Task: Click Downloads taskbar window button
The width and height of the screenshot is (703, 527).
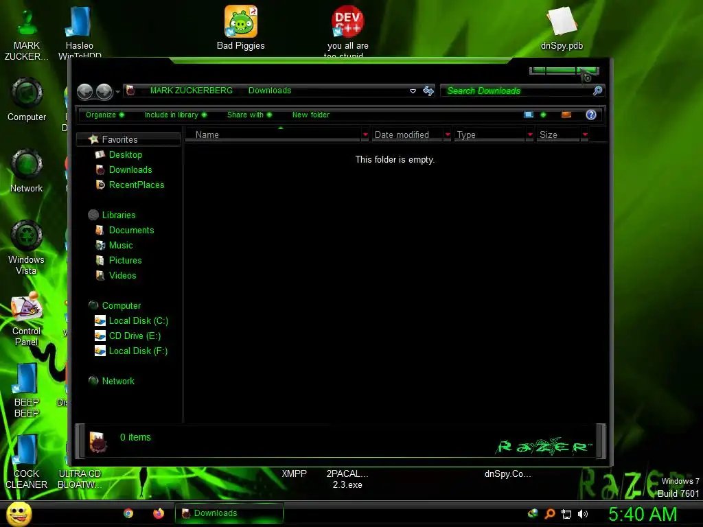Action: 229,513
